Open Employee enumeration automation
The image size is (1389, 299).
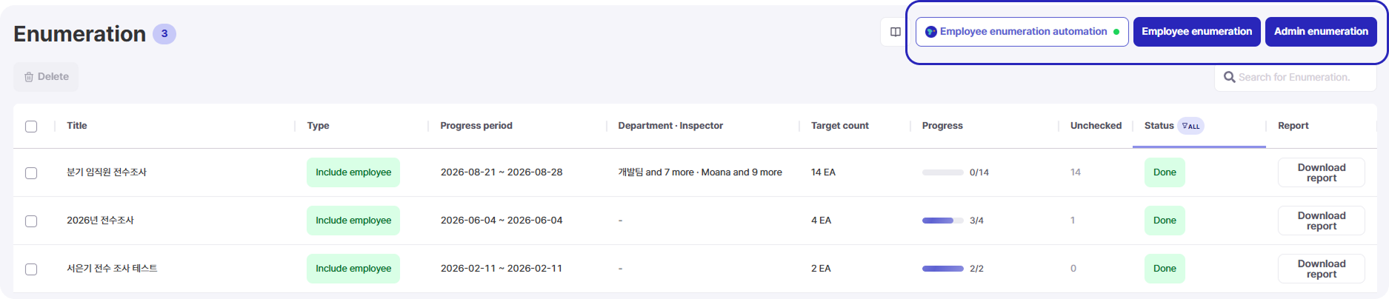(x=1022, y=32)
